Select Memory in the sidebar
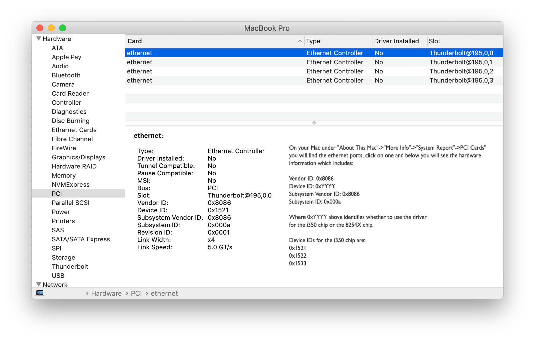The width and height of the screenshot is (535, 341). 64,175
